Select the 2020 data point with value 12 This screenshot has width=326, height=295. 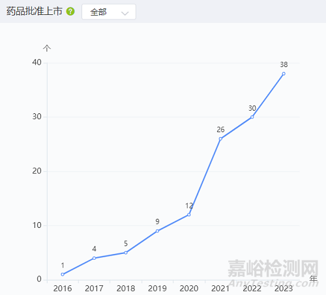pos(189,215)
